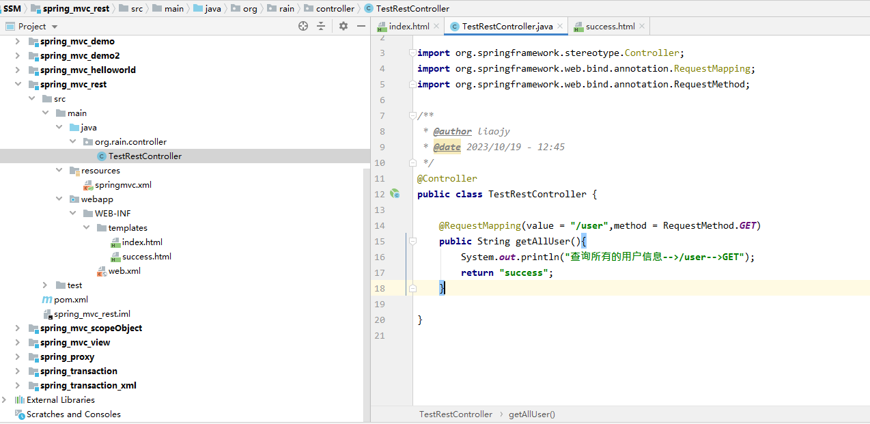This screenshot has height=424, width=870.
Task: Fold the Javadoc comment at line 7
Action: tap(412, 116)
